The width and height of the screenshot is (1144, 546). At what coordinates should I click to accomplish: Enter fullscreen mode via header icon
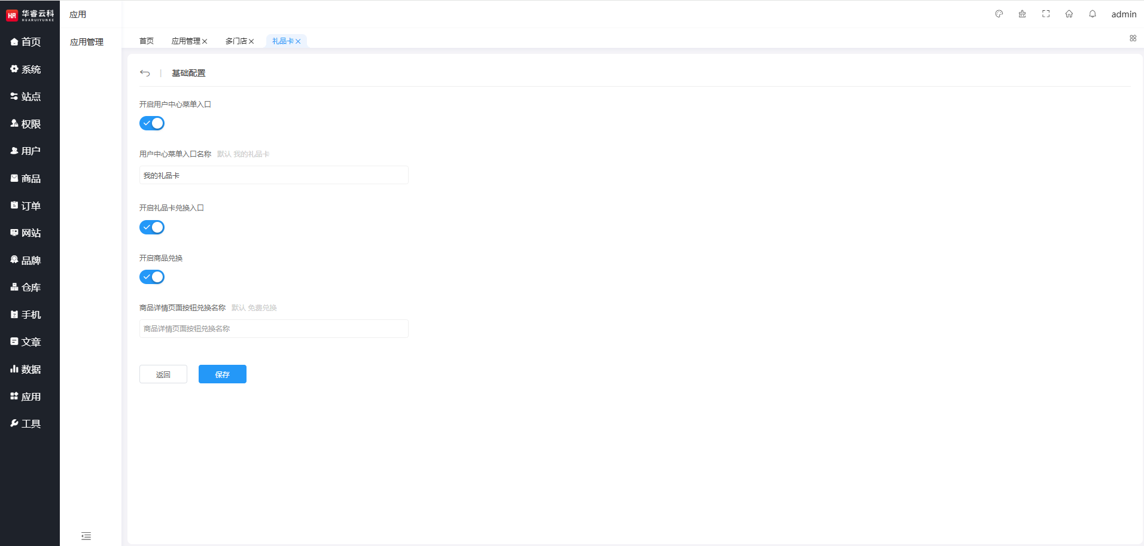[x=1046, y=14]
